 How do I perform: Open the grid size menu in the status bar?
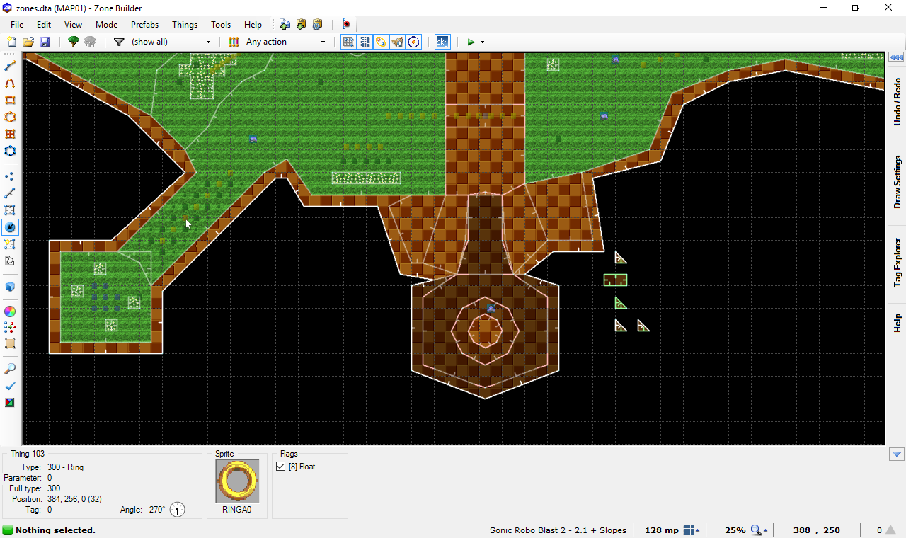(x=692, y=530)
